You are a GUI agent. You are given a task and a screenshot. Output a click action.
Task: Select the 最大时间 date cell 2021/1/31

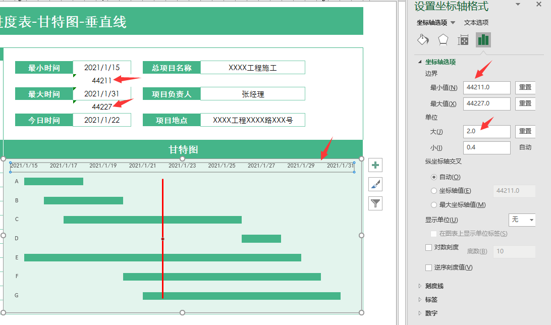(102, 94)
